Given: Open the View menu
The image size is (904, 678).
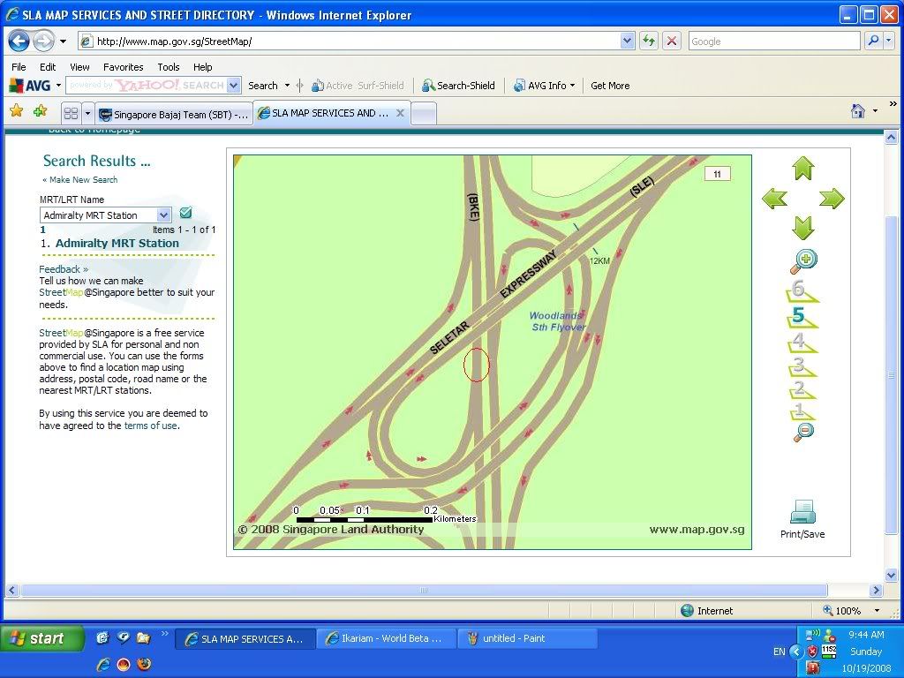Looking at the screenshot, I should (x=79, y=67).
